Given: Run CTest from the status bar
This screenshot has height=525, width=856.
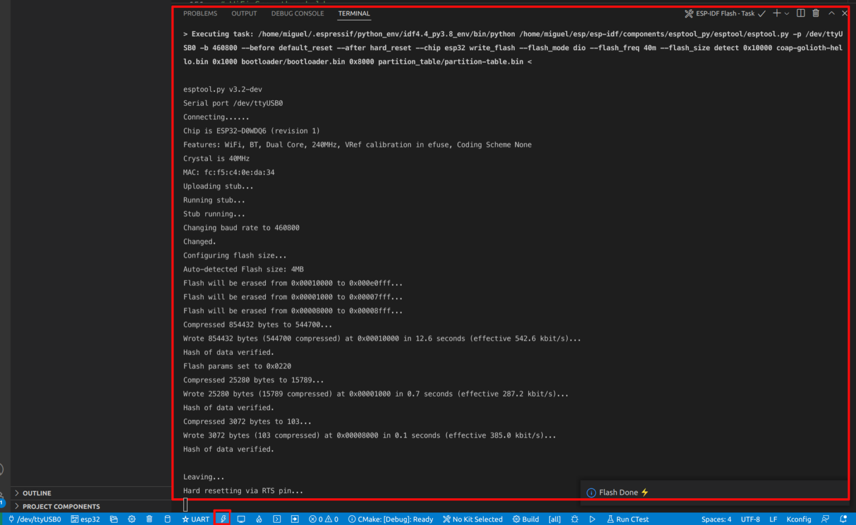Looking at the screenshot, I should tap(628, 519).
